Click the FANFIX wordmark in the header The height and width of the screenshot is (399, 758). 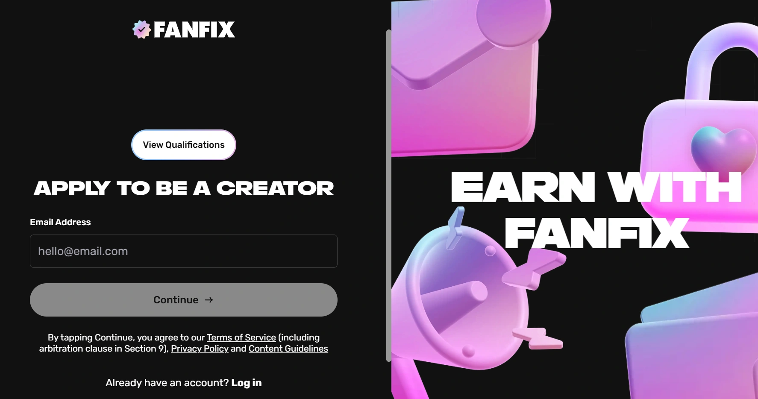(x=194, y=29)
